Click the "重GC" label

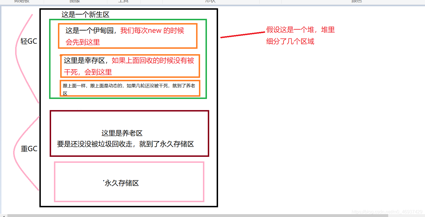coord(29,149)
